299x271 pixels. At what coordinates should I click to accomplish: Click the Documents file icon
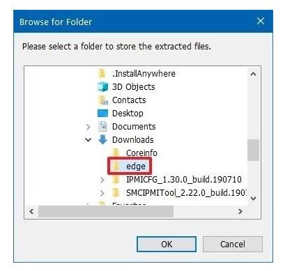102,127
